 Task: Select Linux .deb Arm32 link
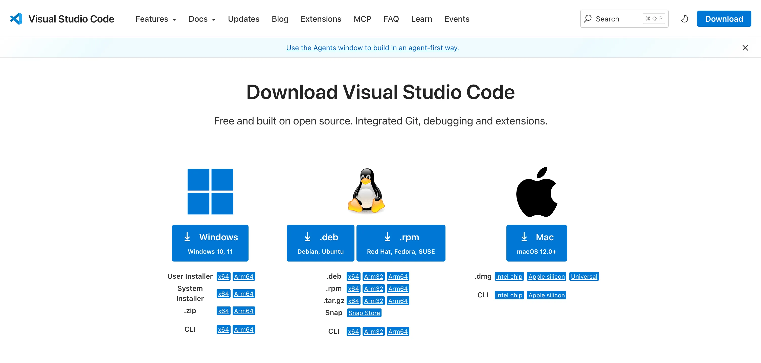coord(373,277)
